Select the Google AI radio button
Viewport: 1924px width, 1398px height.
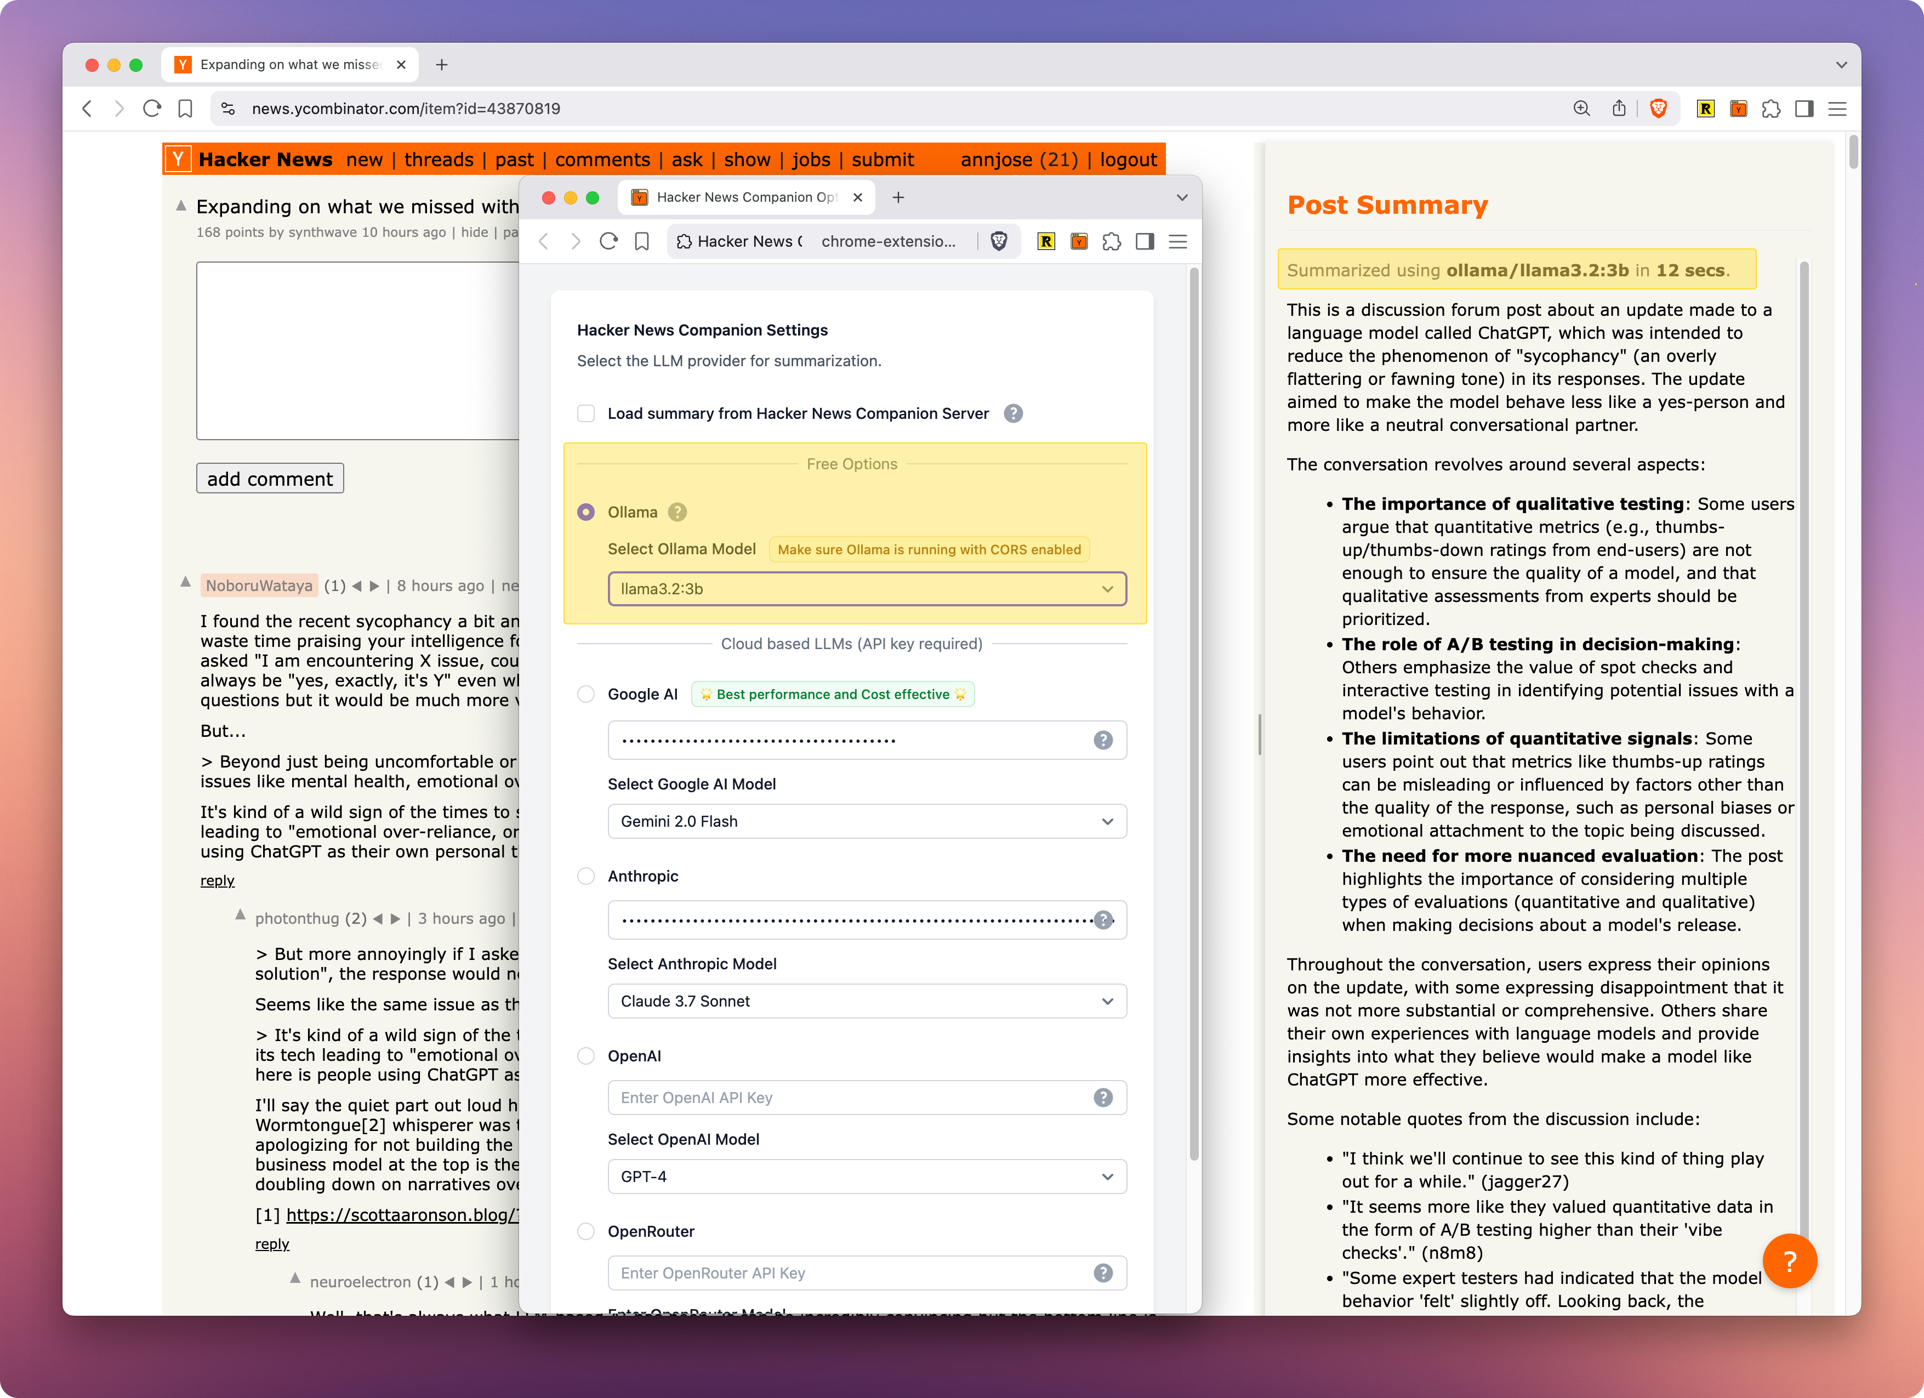tap(586, 694)
